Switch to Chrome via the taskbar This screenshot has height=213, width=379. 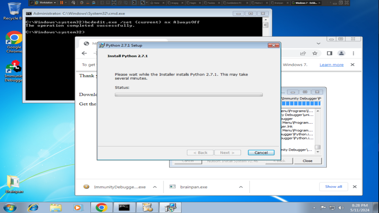coord(101,208)
